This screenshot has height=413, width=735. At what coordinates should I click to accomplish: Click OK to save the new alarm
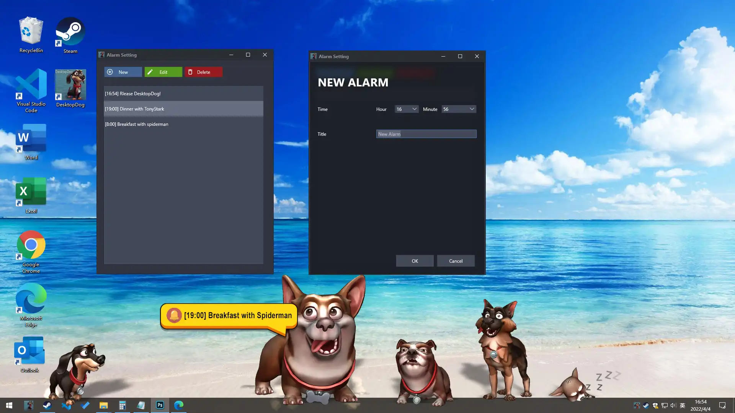point(415,261)
